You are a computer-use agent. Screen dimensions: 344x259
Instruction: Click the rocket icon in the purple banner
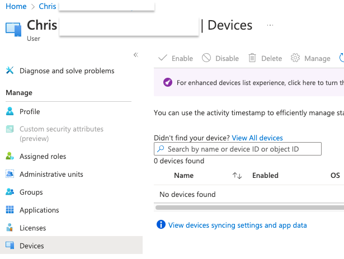coord(167,83)
